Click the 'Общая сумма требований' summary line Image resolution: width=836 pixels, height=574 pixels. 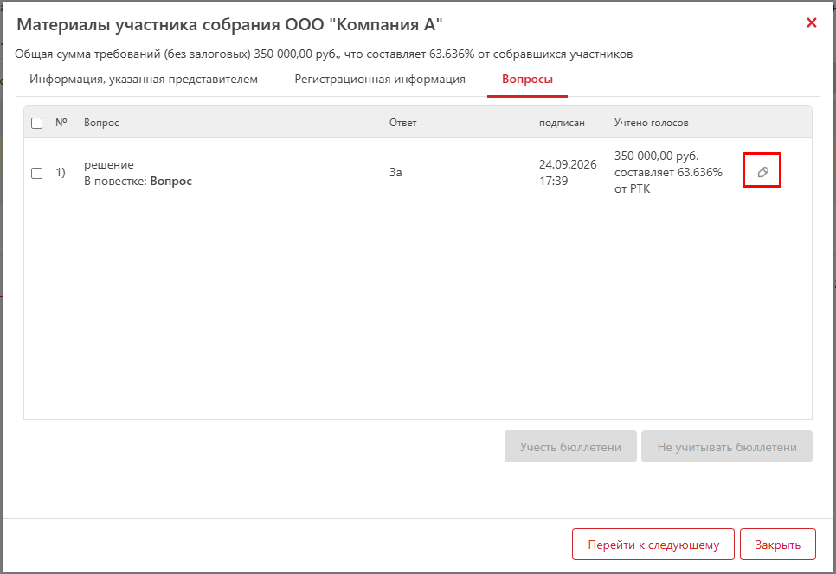tap(324, 54)
